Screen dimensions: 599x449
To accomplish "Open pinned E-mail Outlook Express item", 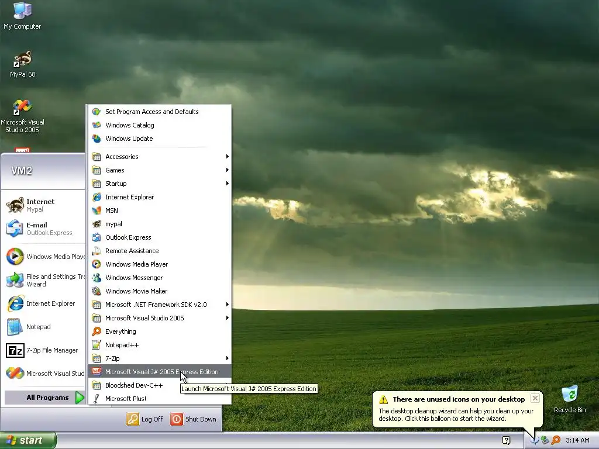I will click(x=44, y=229).
